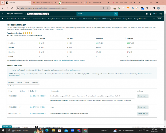Open Add Products from favorites bar

[x=117, y=19]
